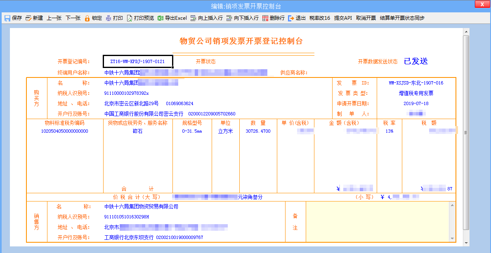Click the seller bank 工商银行北京东坝支行
Image resolution: width=491 pixels, height=253 pixels.
tap(129, 237)
